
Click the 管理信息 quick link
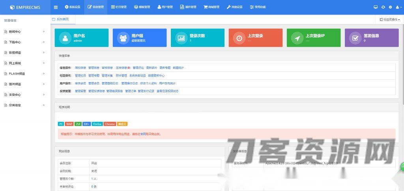click(x=94, y=68)
